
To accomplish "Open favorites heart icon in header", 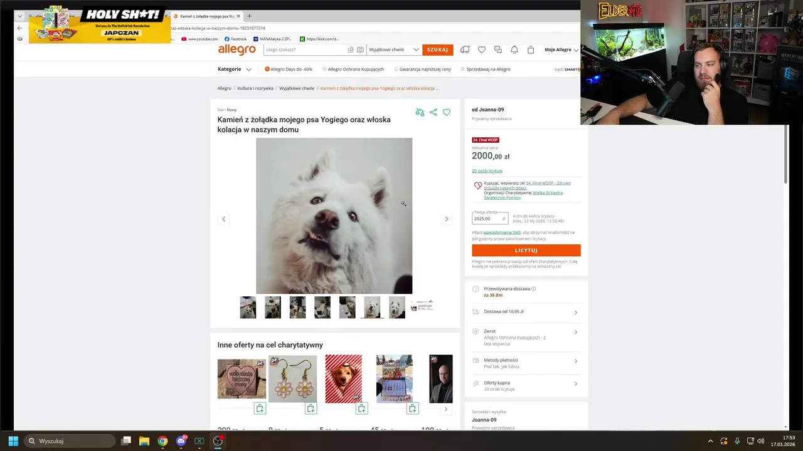I will (482, 49).
